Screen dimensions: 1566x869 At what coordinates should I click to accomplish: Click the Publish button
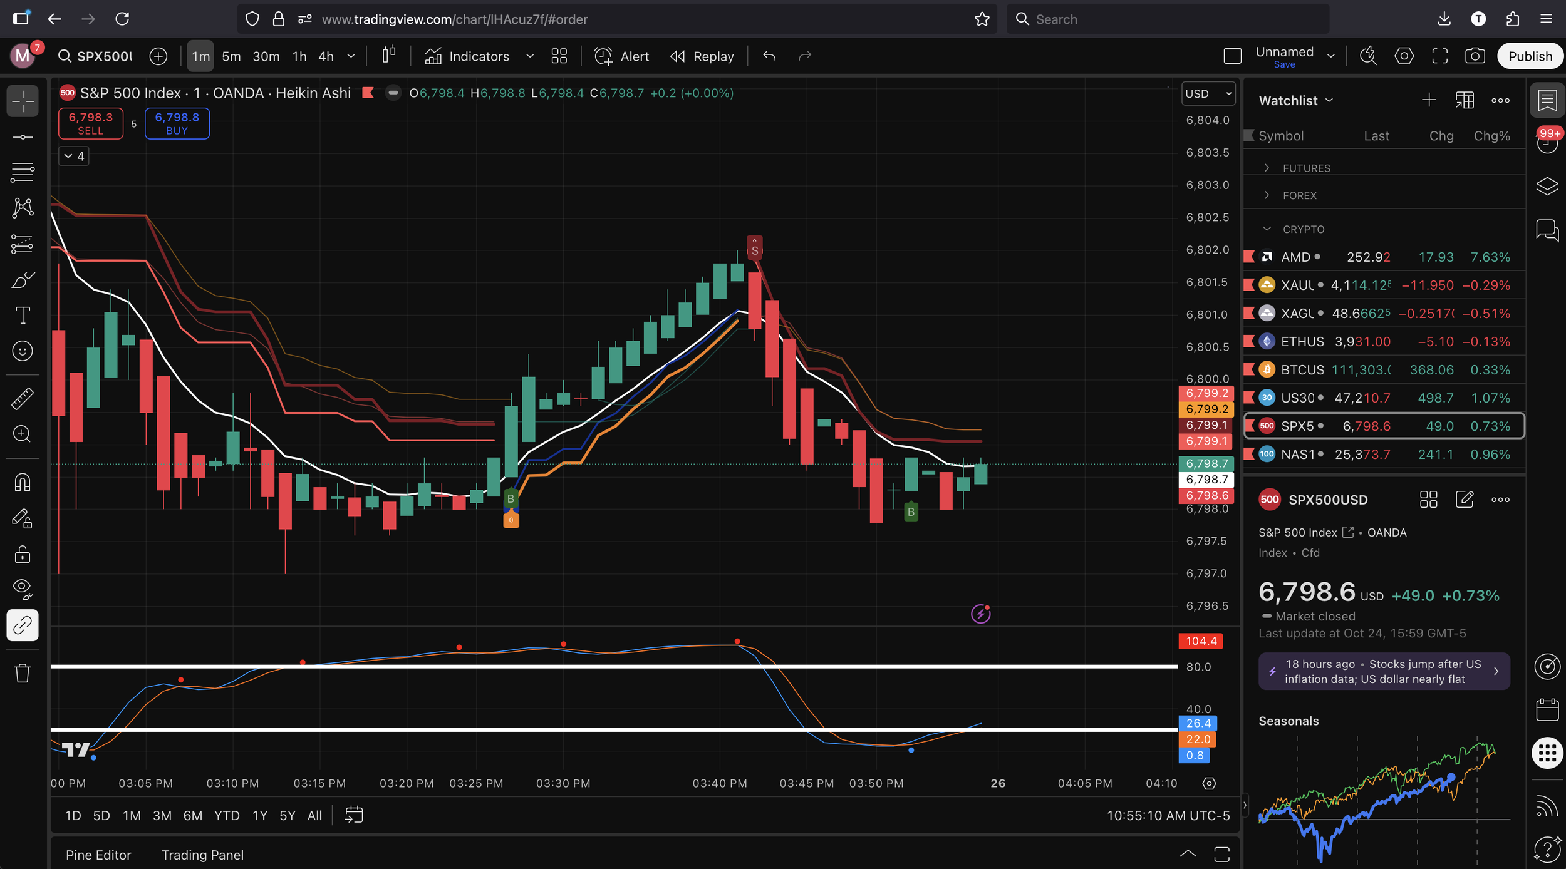point(1529,56)
